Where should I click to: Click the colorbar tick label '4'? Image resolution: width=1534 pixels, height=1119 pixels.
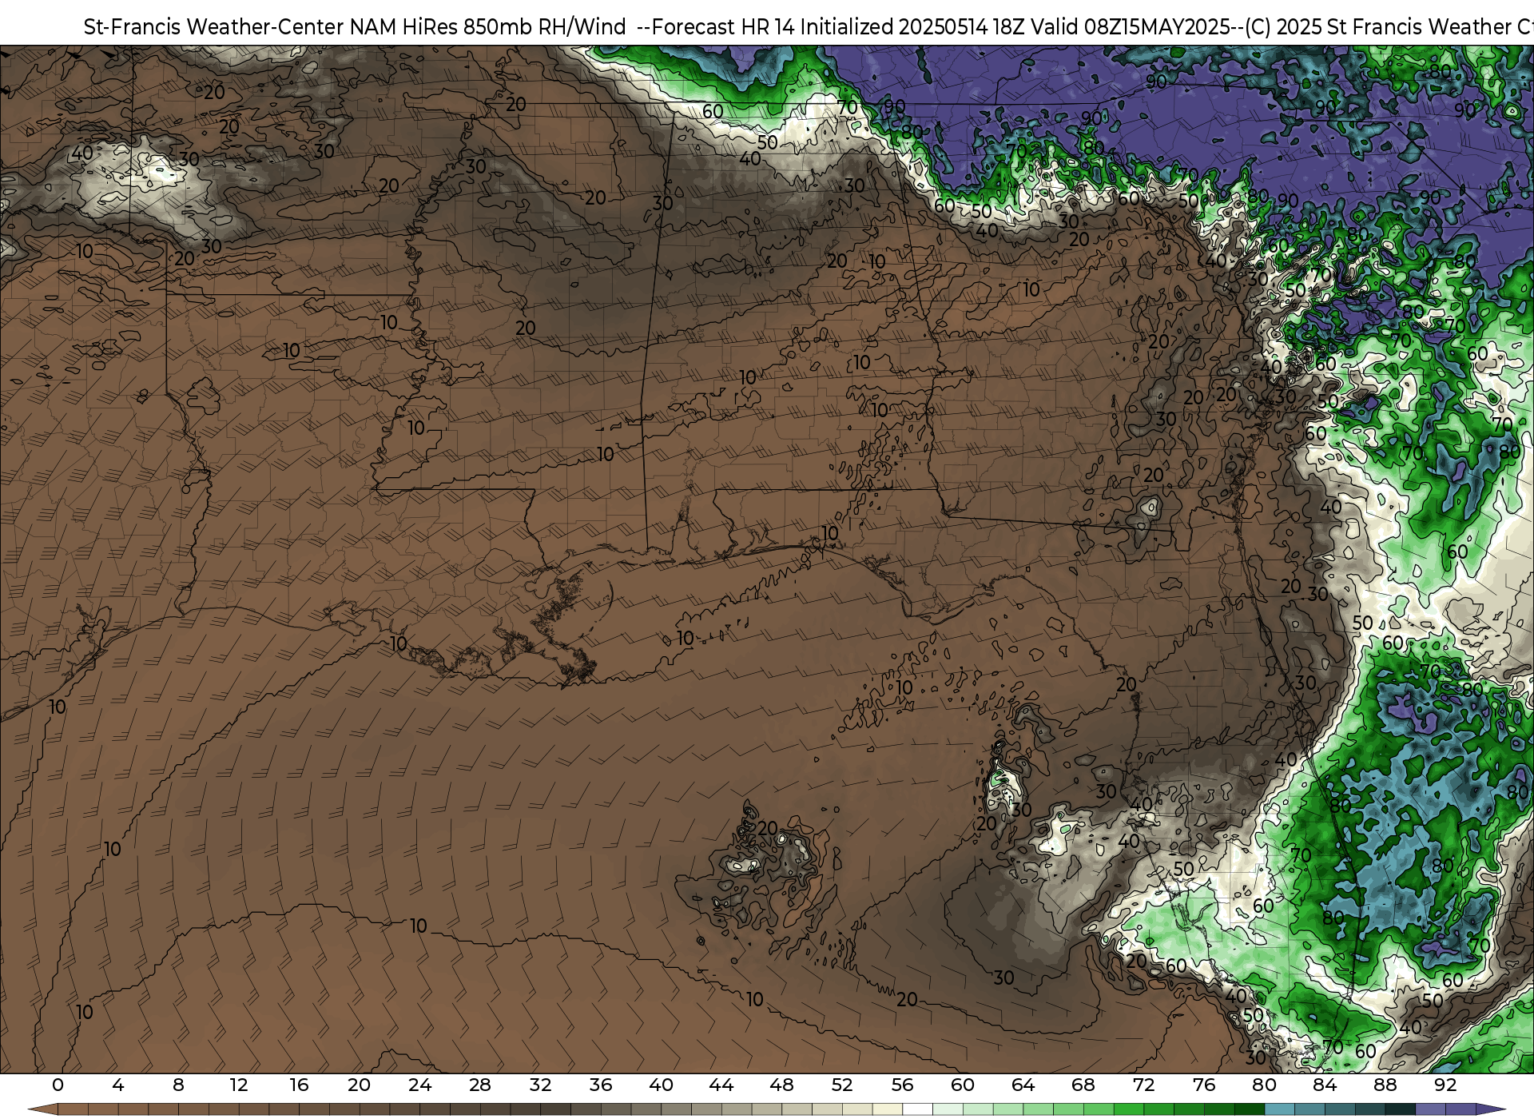[118, 1085]
